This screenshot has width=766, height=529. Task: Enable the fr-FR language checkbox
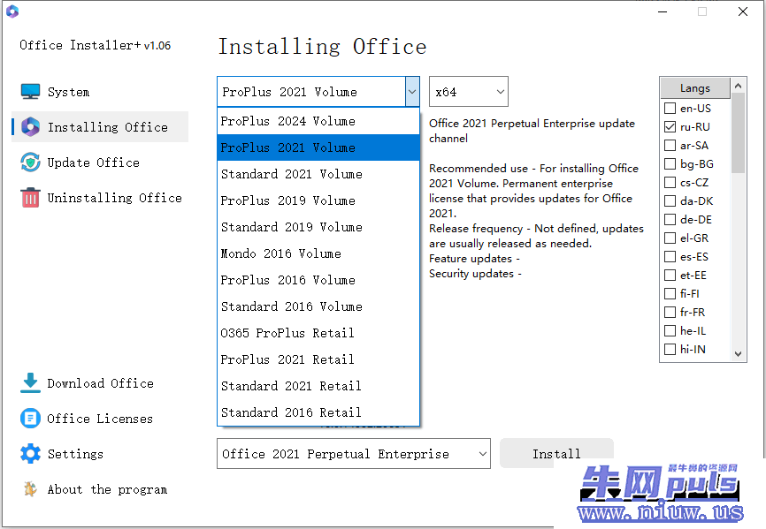(670, 312)
